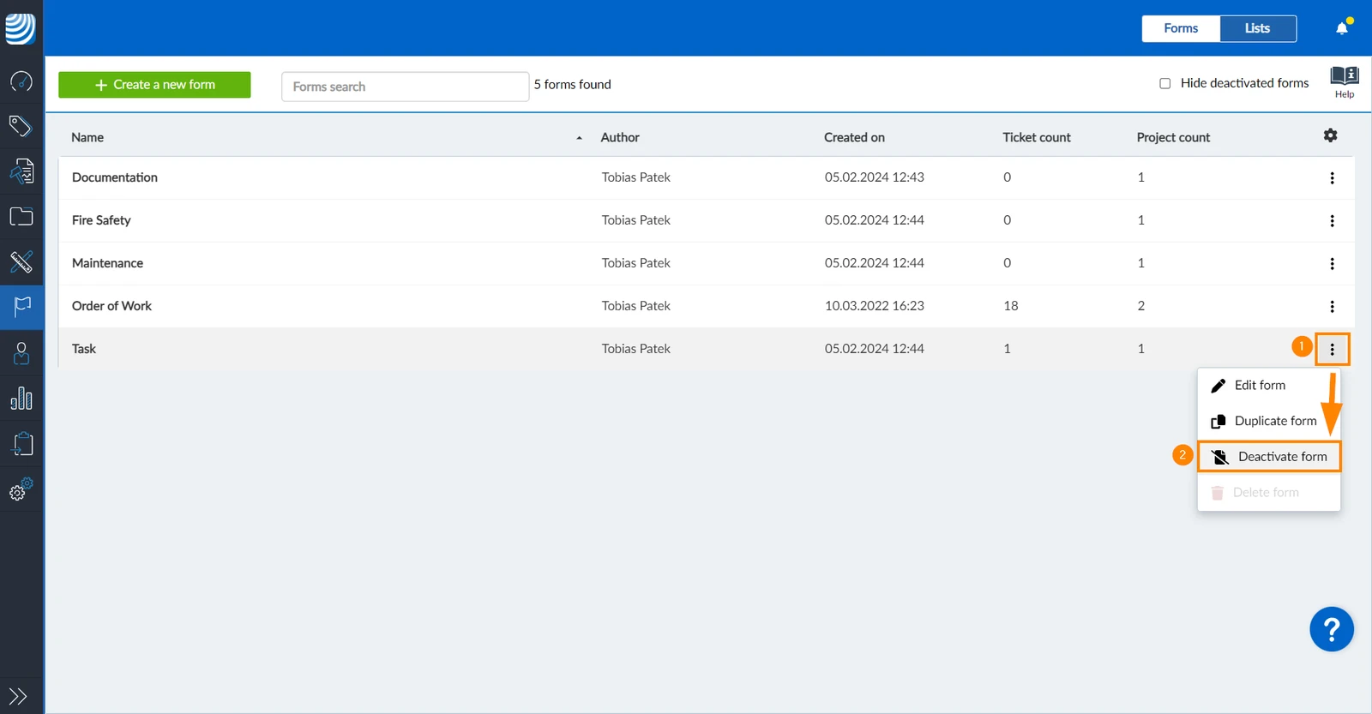Click Create a new form button
This screenshot has width=1372, height=714.
click(x=154, y=85)
